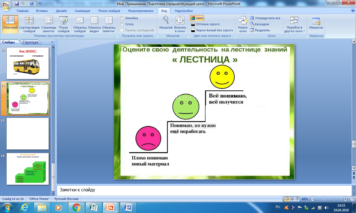Open the Надстройки ribbon tab
Screen dimensions: 356x213
pos(184,11)
